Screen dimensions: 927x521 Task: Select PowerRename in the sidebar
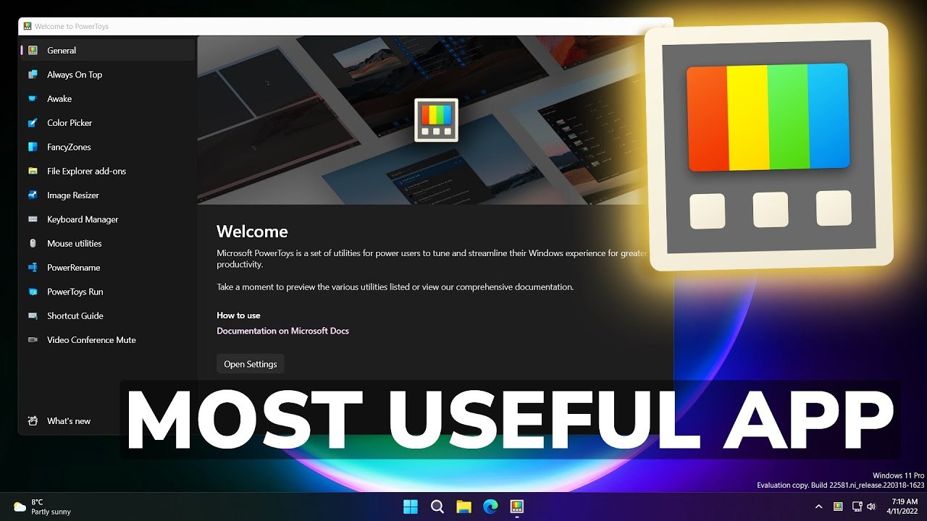point(107,268)
